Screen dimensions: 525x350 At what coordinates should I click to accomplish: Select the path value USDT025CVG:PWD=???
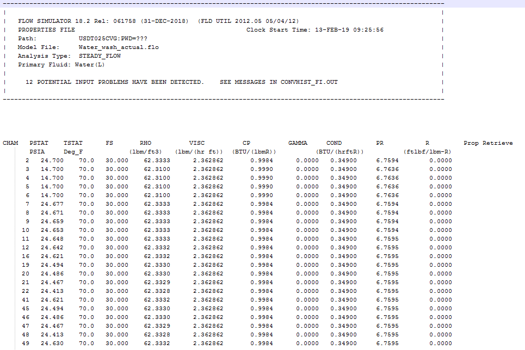(113, 39)
